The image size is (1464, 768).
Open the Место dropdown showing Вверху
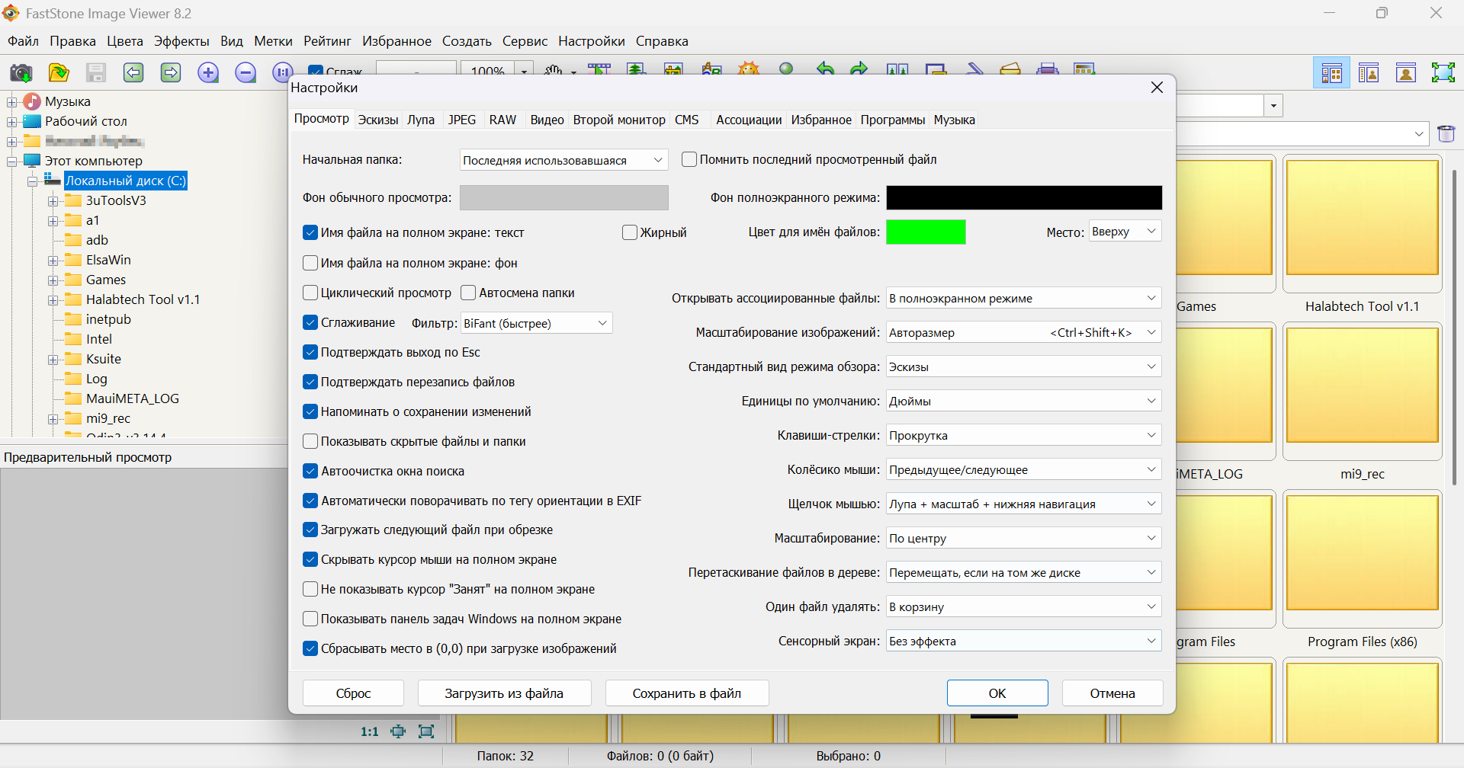click(1125, 232)
